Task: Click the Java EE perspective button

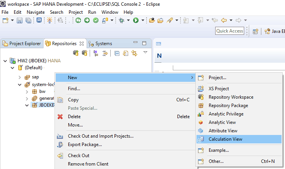Action: (274, 31)
